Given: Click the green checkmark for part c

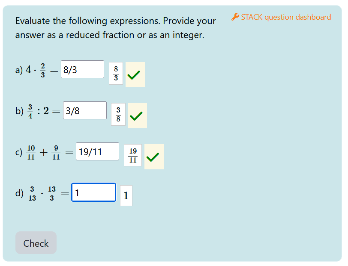Looking at the screenshot, I should pyautogui.click(x=153, y=157).
